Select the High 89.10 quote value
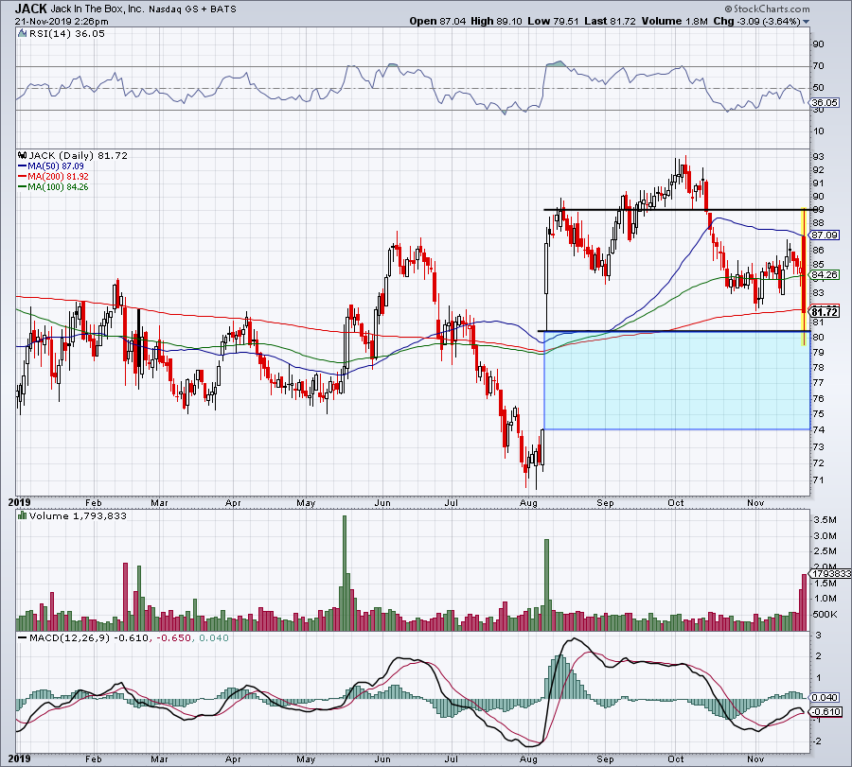 click(x=496, y=21)
